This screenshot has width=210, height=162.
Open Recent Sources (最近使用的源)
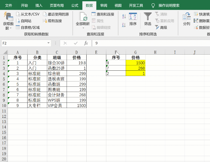pos(45,14)
